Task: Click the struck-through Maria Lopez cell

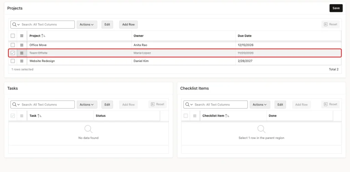Action: point(184,53)
